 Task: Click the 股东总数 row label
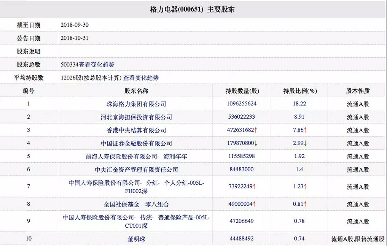point(29,65)
